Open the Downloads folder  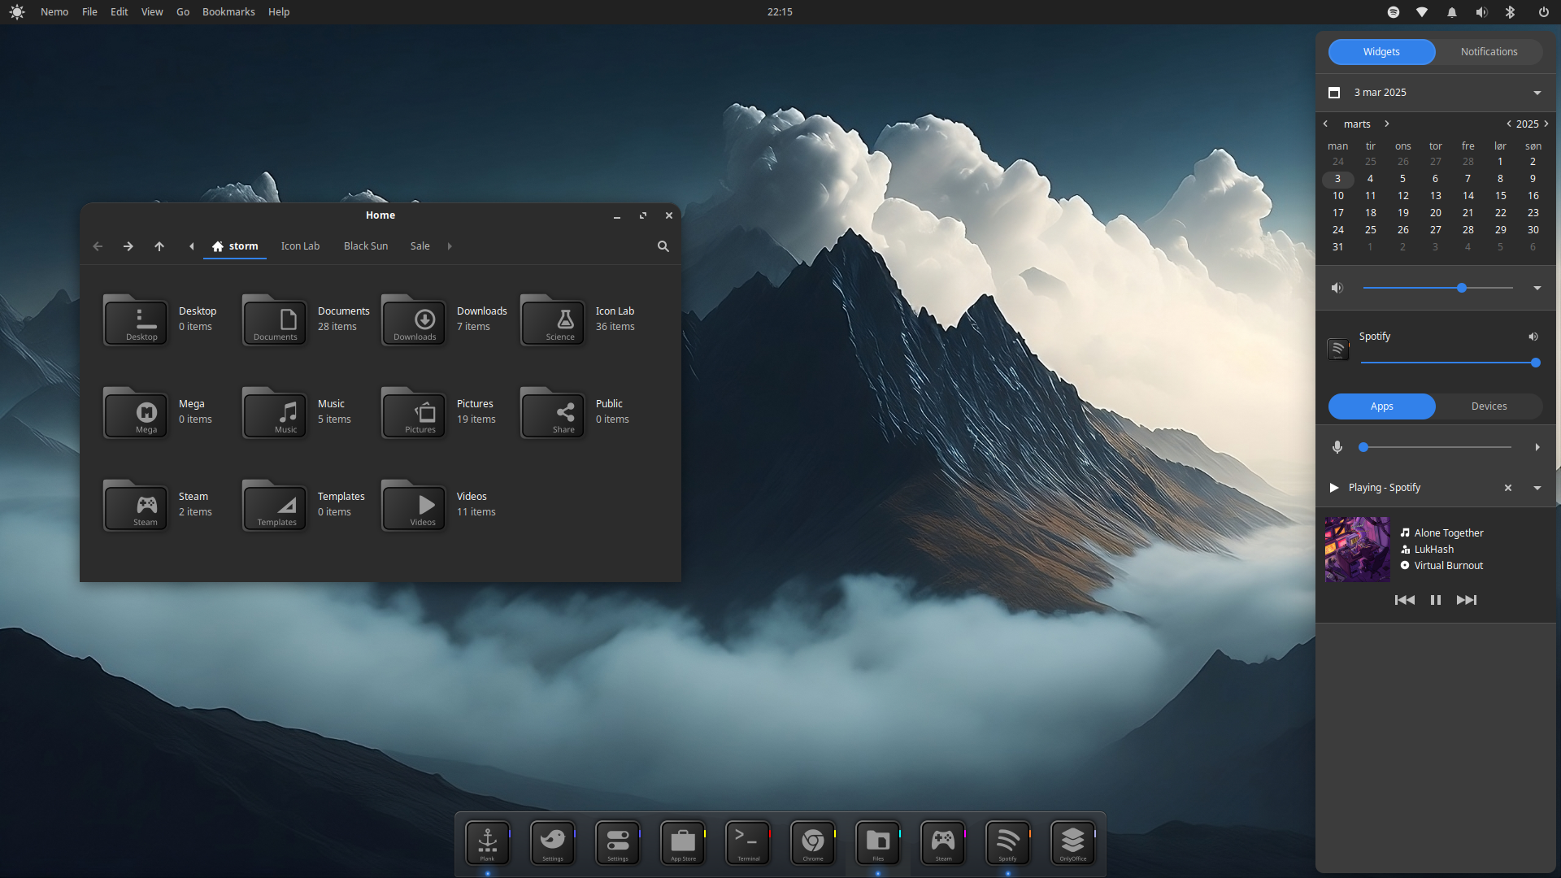(414, 321)
